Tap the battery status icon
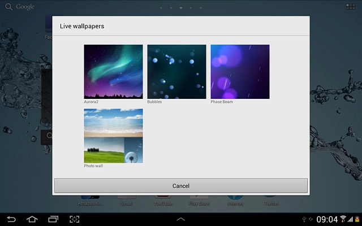This screenshot has width=362, height=226. pyautogui.click(x=356, y=219)
